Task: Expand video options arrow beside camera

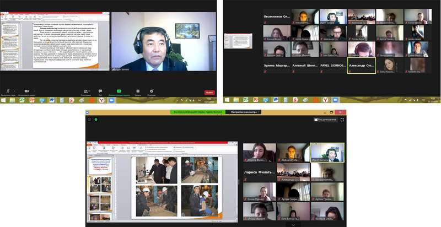Action: (35, 91)
